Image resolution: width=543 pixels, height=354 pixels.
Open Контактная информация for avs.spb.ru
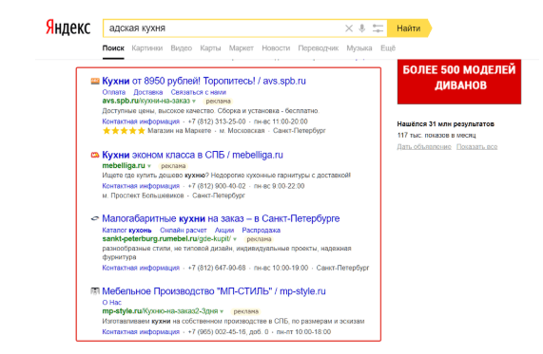[141, 121]
